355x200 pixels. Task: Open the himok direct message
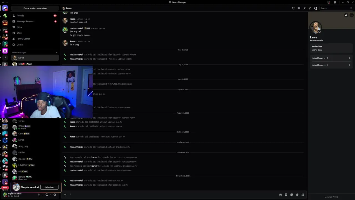(x=35, y=140)
